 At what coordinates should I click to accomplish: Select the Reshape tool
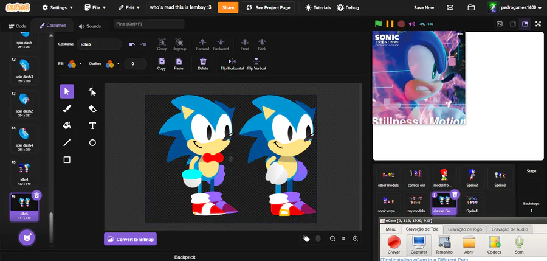pyautogui.click(x=92, y=91)
